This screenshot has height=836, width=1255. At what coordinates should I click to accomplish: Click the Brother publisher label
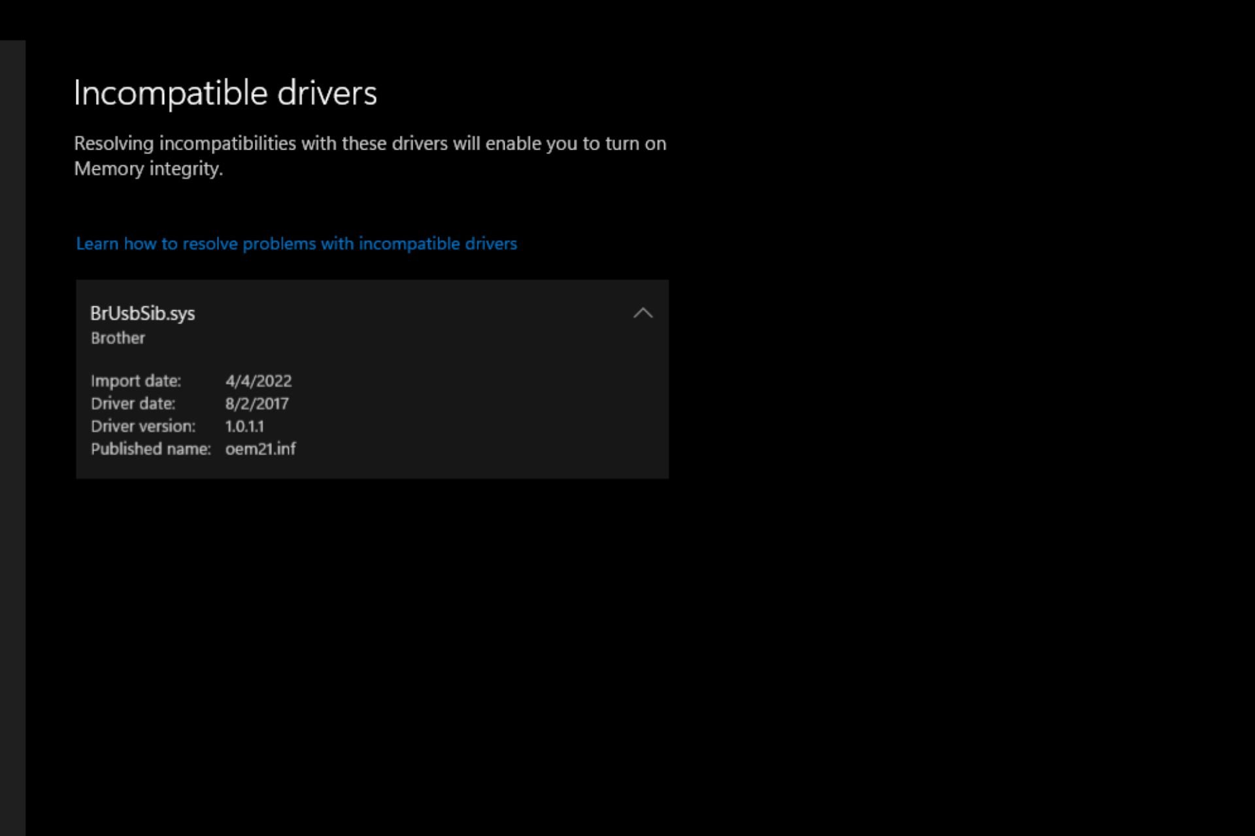(x=118, y=338)
